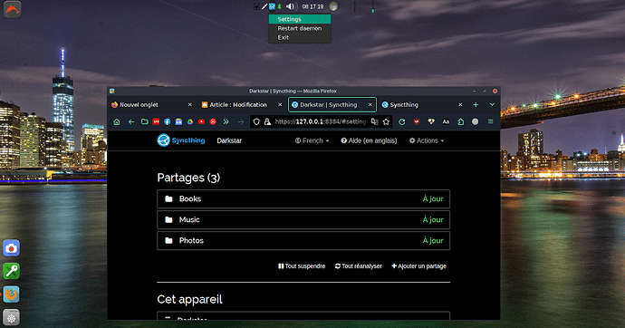Click the lock site information icon

[x=267, y=122]
